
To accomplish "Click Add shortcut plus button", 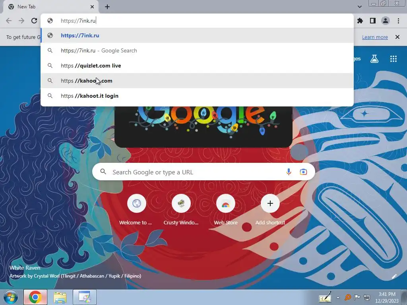I will coord(270,203).
